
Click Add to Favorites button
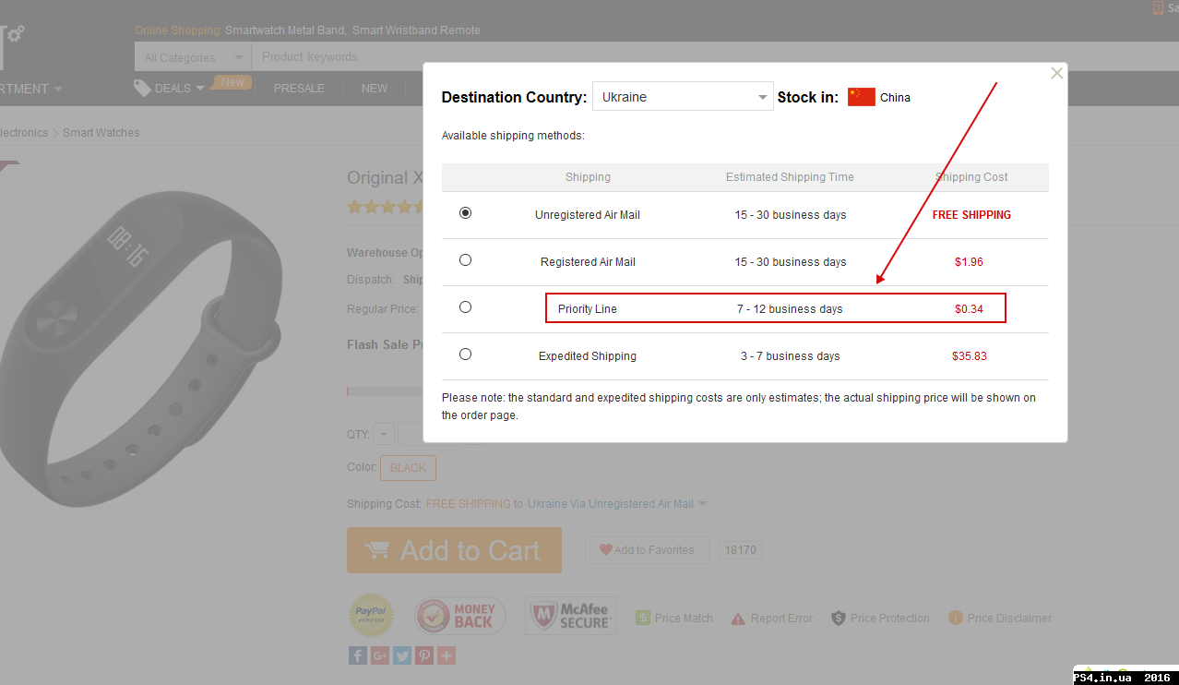click(x=646, y=550)
